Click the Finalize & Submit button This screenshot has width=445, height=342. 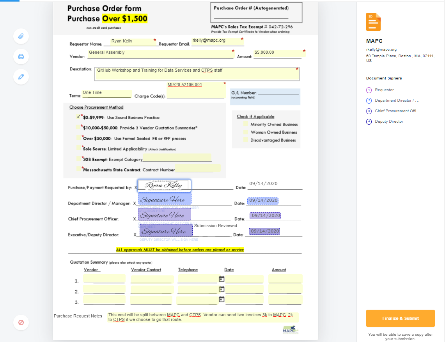point(400,318)
